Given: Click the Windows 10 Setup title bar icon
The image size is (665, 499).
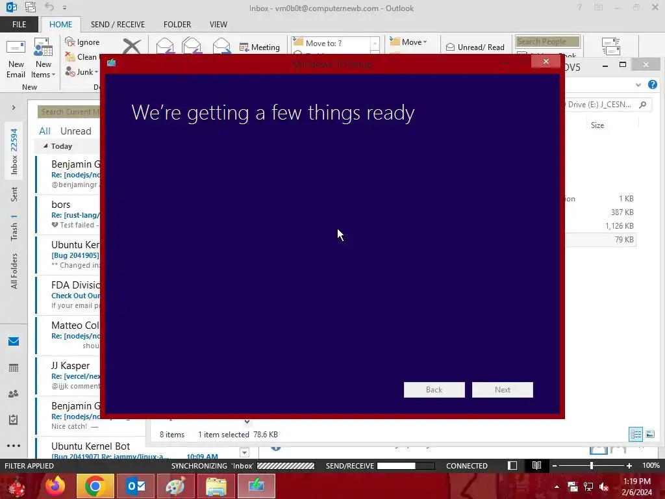Looking at the screenshot, I should (x=111, y=63).
